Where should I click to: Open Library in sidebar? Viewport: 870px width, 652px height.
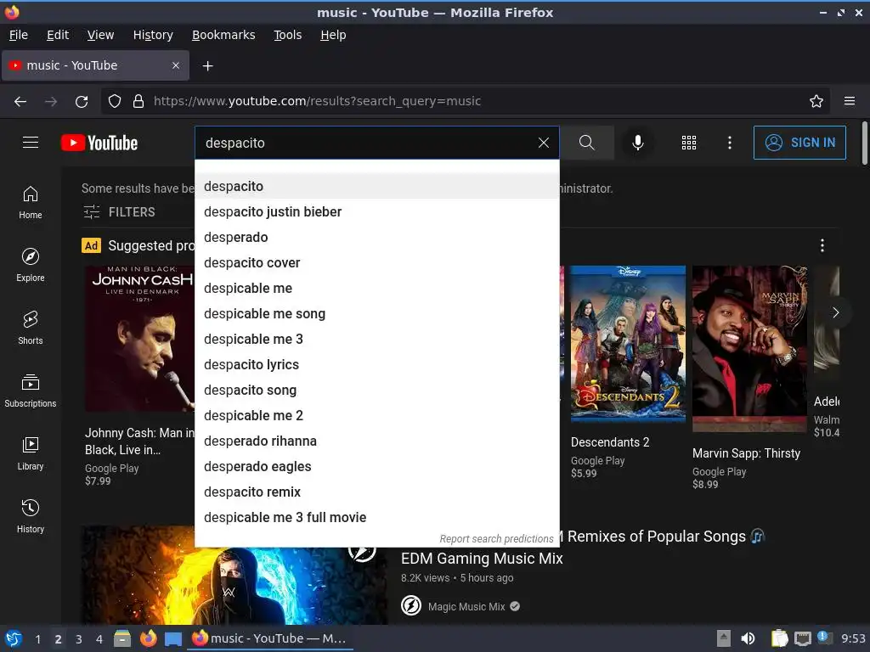(31, 454)
